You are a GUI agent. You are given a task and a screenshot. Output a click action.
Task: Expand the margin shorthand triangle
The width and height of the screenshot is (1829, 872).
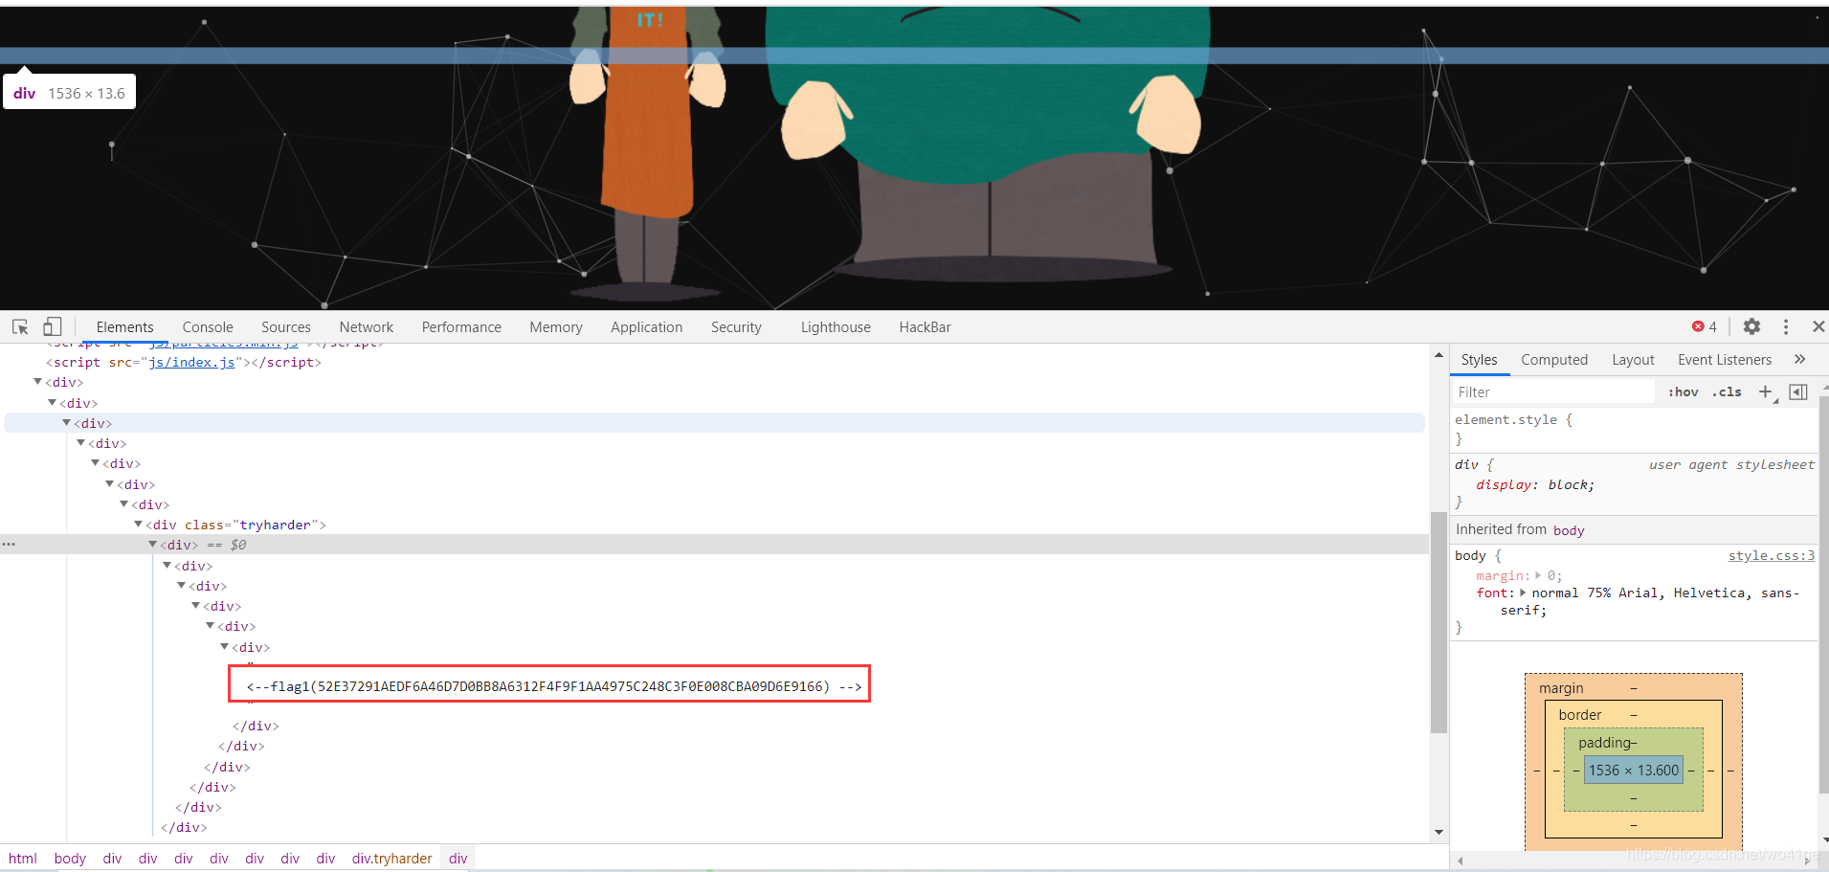tap(1538, 576)
